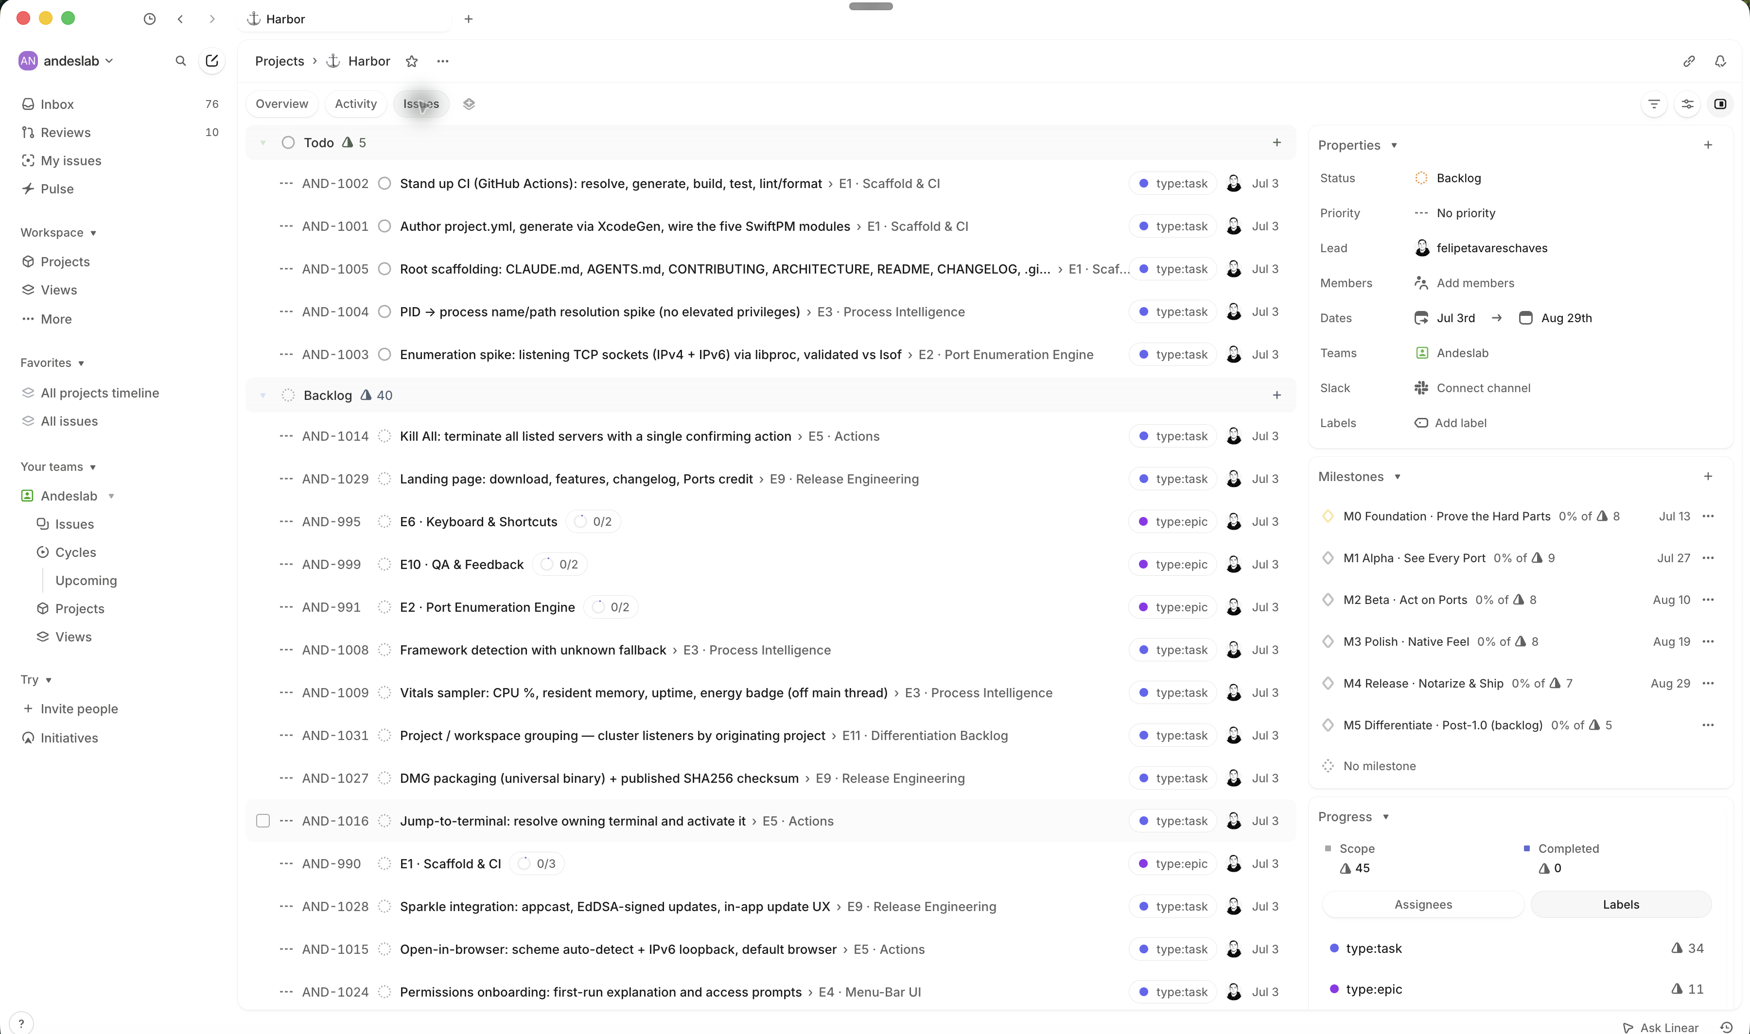Collapse the Favorites sidebar section
Screen dimensions: 1750x1034
tap(52, 363)
